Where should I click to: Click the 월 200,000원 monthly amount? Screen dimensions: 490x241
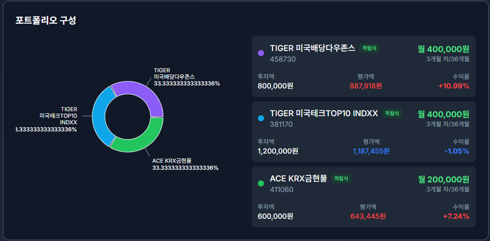point(443,179)
